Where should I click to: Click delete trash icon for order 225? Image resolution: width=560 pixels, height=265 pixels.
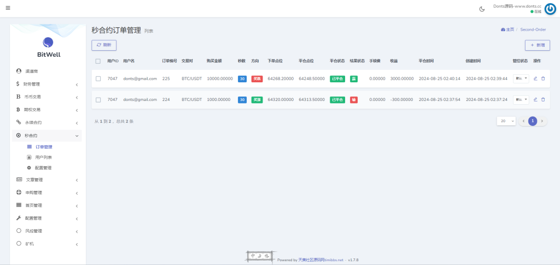coord(543,79)
